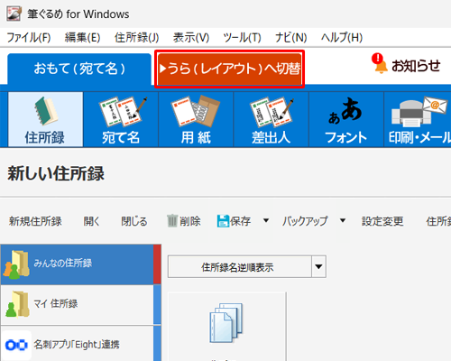Open the 宛て名 addressee tool
The image size is (451, 361).
tap(121, 119)
